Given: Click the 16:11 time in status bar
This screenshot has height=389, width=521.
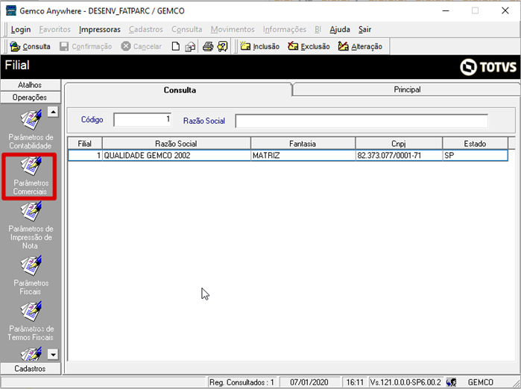Looking at the screenshot, I should 355,382.
